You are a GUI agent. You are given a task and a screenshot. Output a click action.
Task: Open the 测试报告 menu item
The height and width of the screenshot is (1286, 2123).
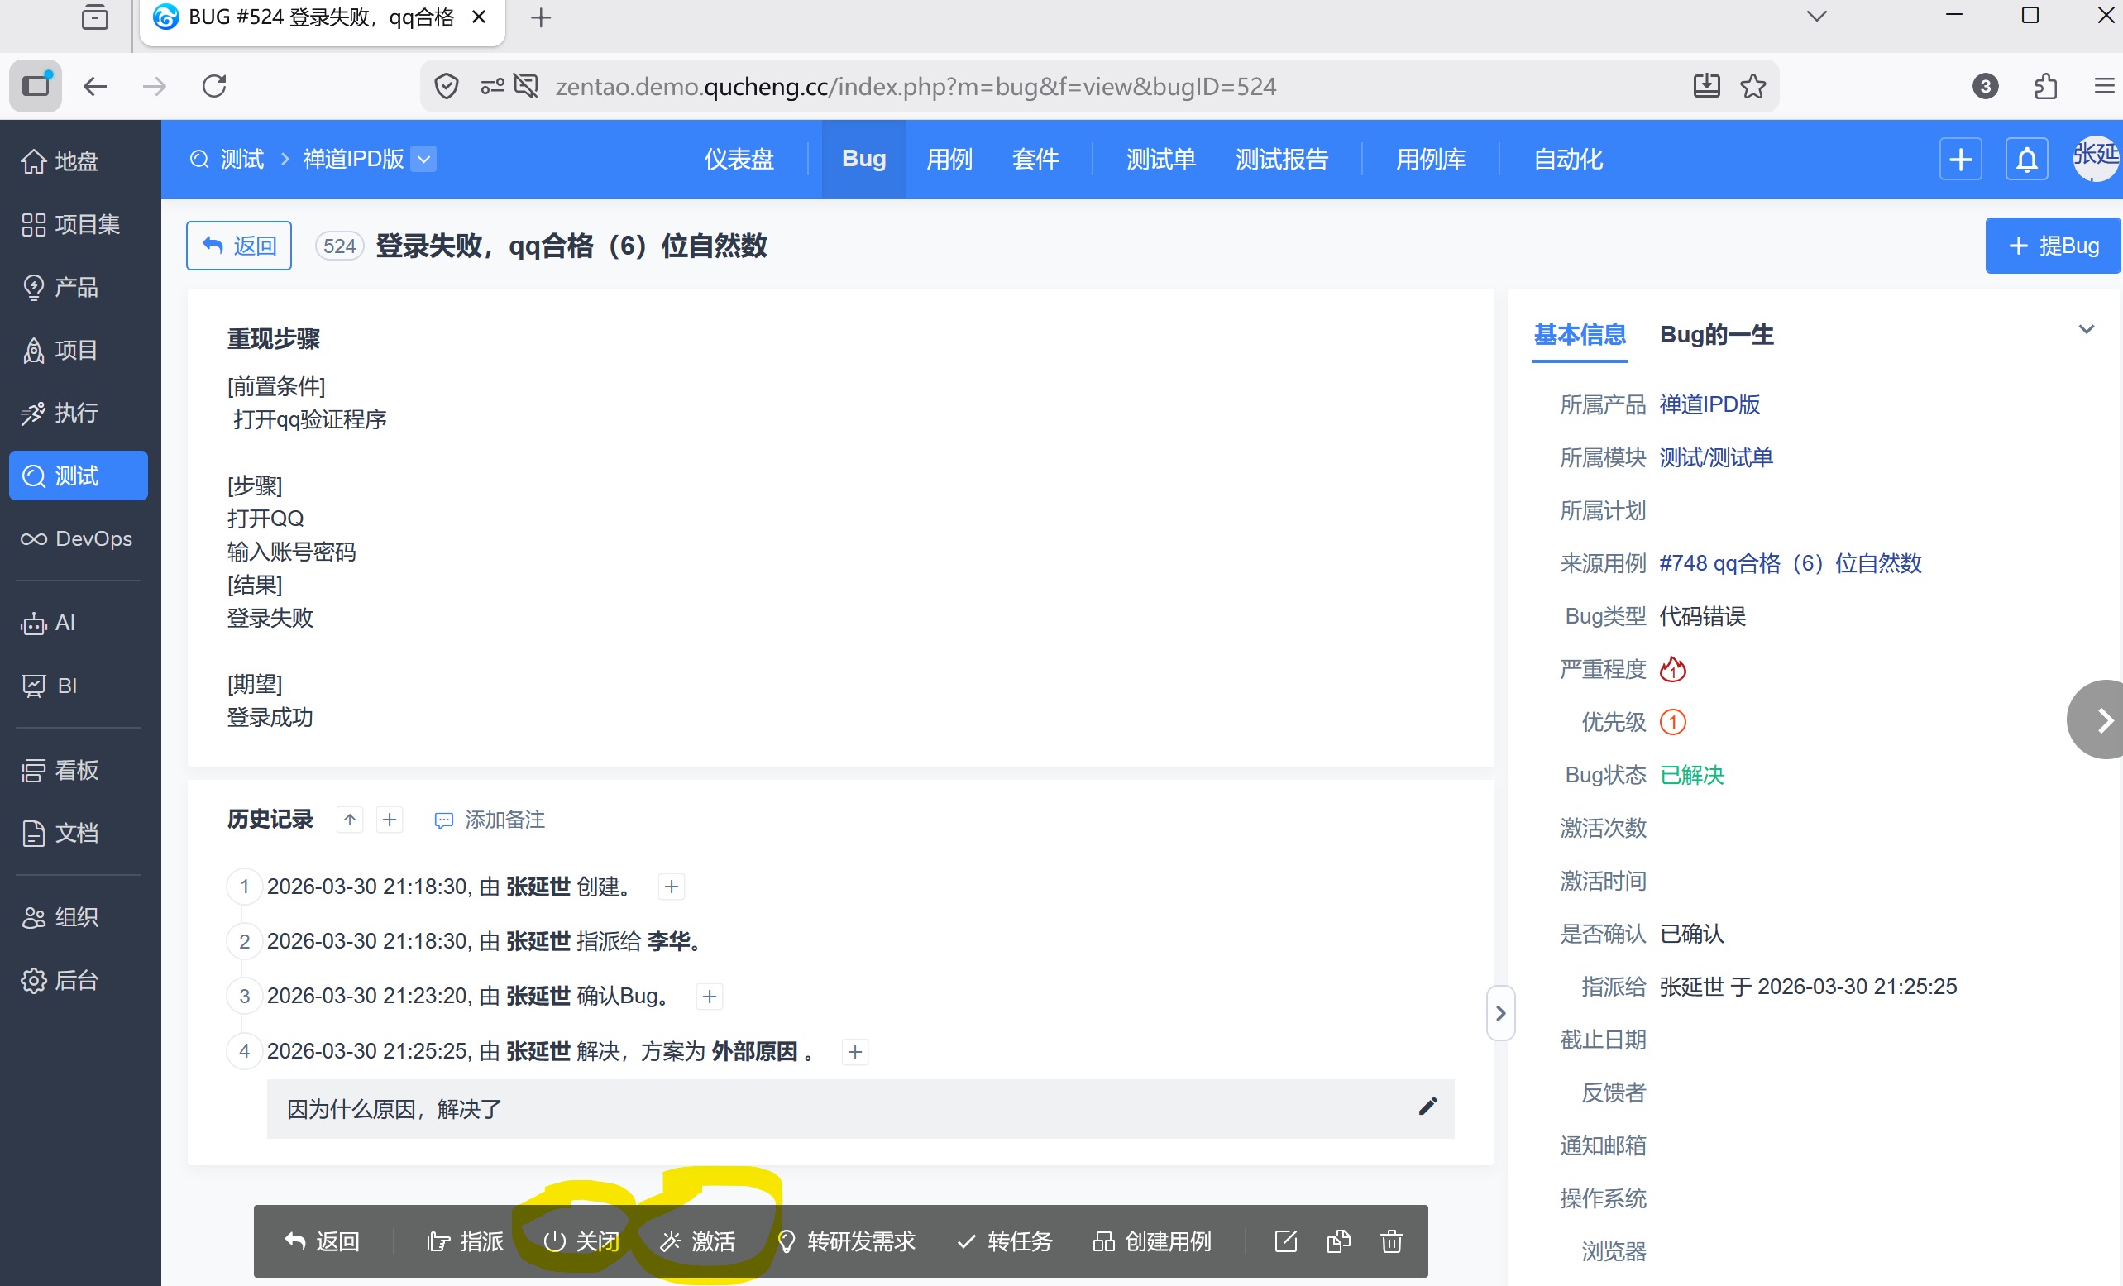point(1281,159)
